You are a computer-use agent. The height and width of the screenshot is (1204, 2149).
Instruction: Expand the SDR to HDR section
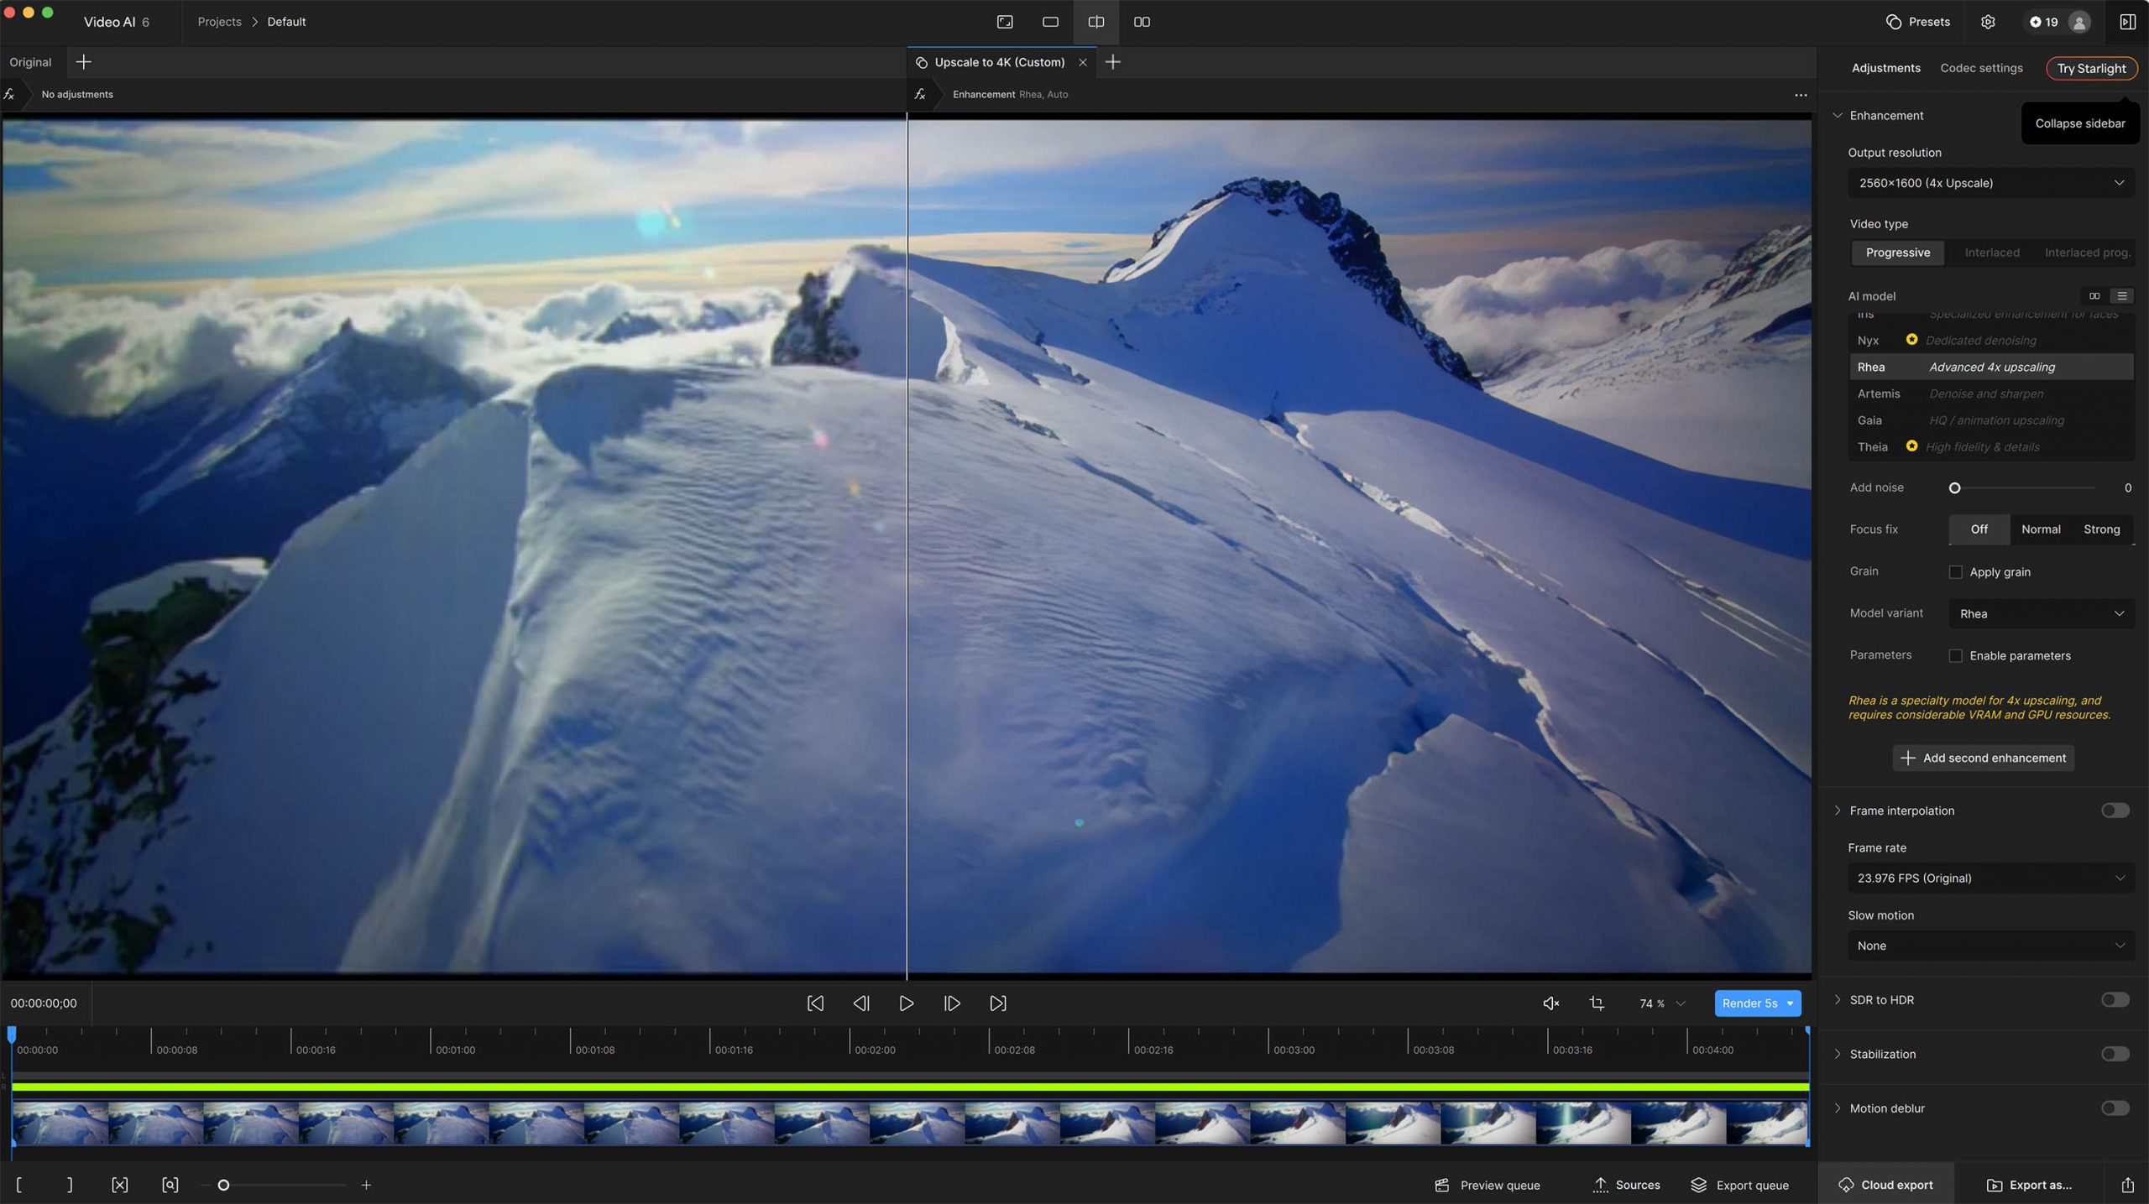click(1838, 1000)
